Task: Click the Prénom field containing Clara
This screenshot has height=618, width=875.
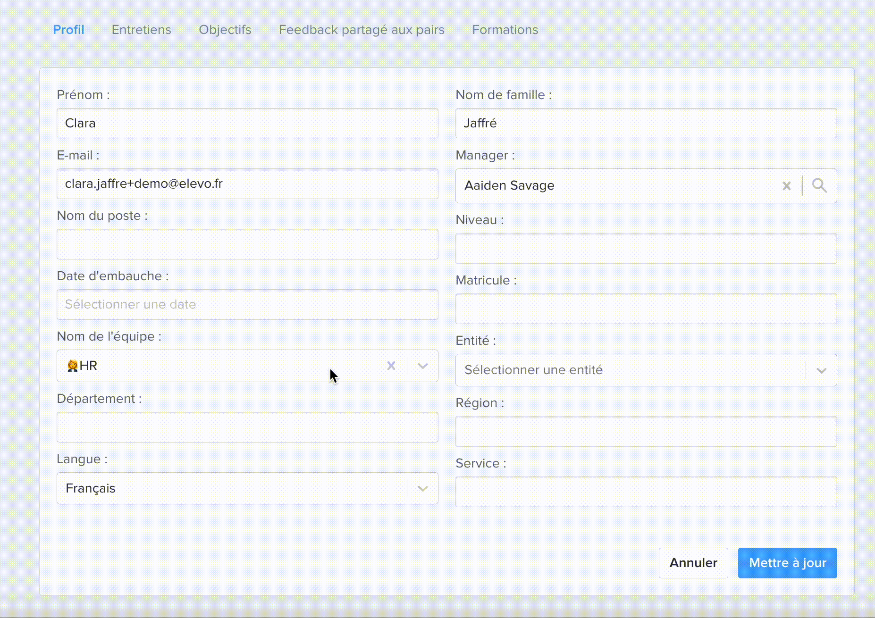Action: (247, 123)
